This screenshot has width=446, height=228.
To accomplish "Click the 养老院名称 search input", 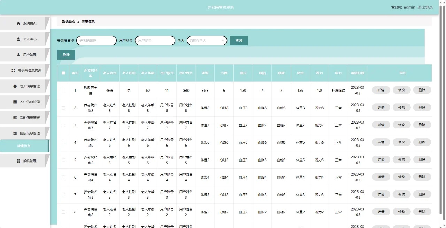I will pos(97,40).
